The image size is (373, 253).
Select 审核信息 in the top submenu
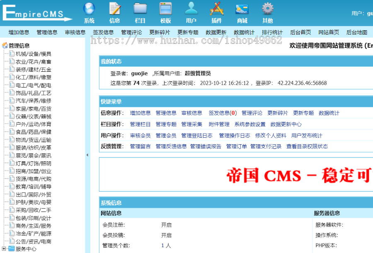75,32
